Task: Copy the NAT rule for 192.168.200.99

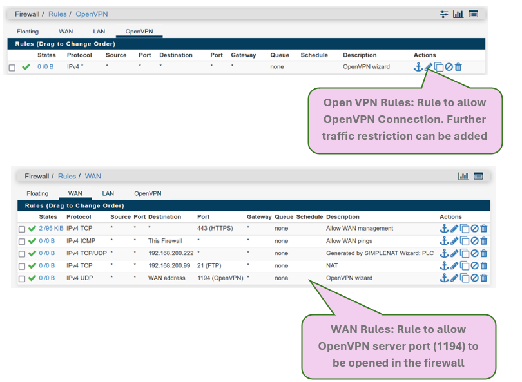Action: tap(464, 265)
